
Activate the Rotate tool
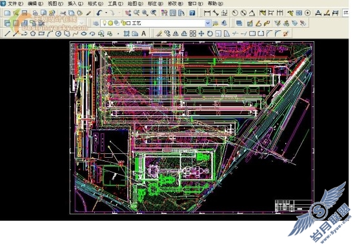(210, 34)
